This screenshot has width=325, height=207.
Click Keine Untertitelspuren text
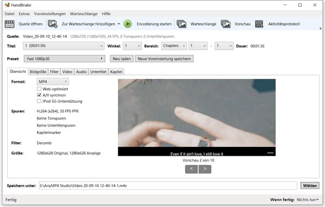coord(56,125)
